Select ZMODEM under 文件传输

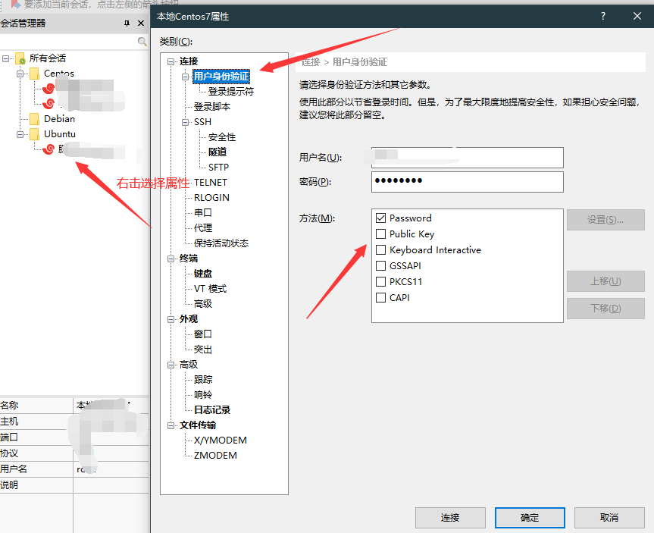tap(215, 456)
